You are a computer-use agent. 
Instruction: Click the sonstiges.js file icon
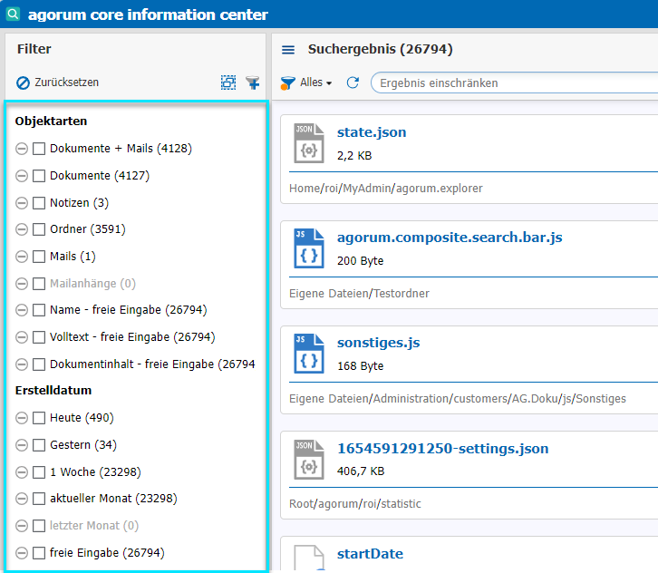(309, 354)
